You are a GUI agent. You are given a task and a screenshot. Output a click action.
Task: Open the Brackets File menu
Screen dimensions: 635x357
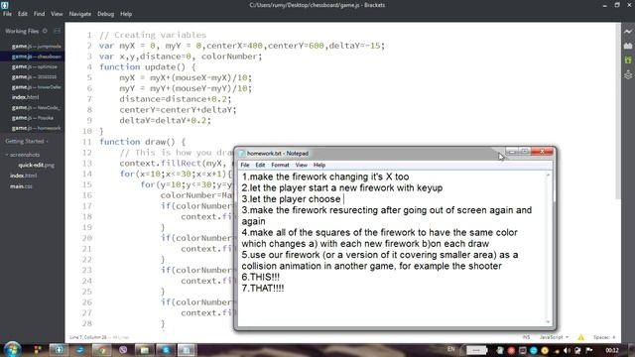click(7, 14)
